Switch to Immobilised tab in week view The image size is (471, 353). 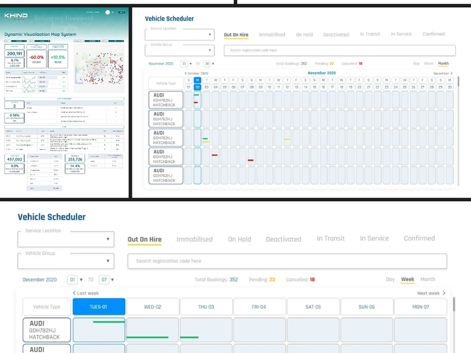(194, 239)
